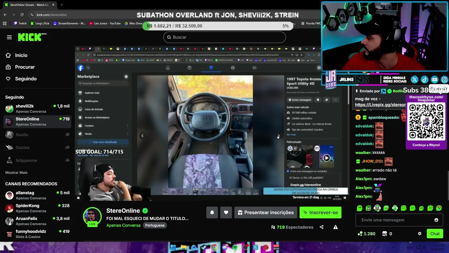Open Marketplace settings gear in streamed video
This screenshot has width=449, height=253.
tap(126, 77)
